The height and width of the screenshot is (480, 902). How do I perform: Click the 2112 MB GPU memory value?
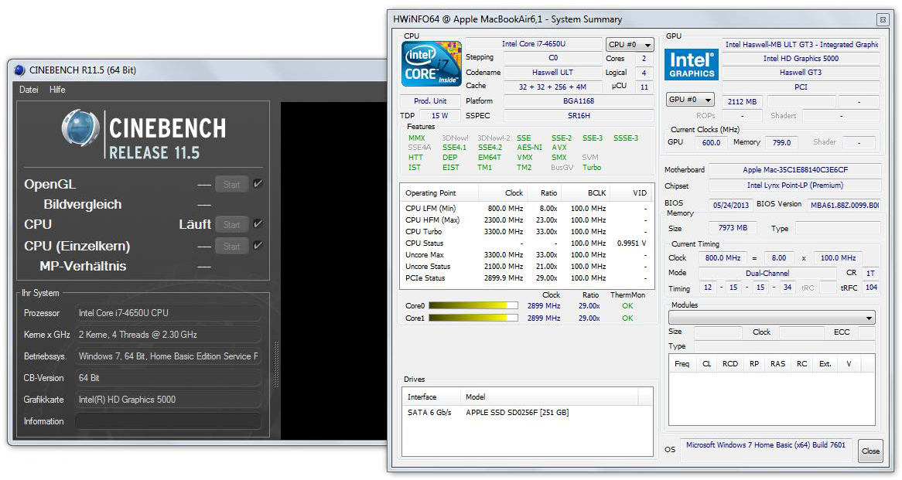click(742, 101)
